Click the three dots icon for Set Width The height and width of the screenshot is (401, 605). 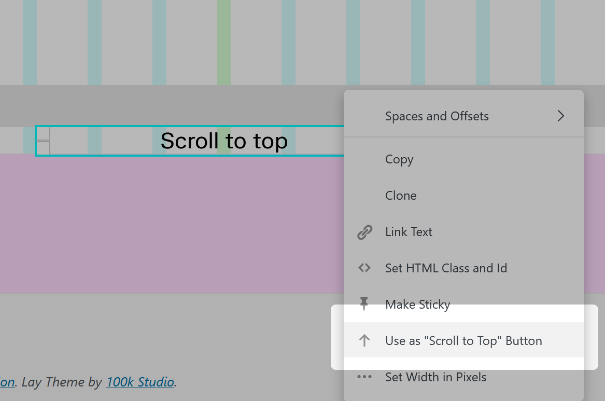coord(364,377)
